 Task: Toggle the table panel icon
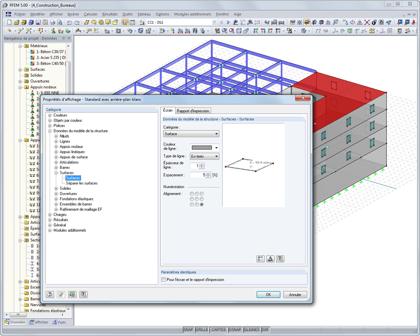pos(132,23)
